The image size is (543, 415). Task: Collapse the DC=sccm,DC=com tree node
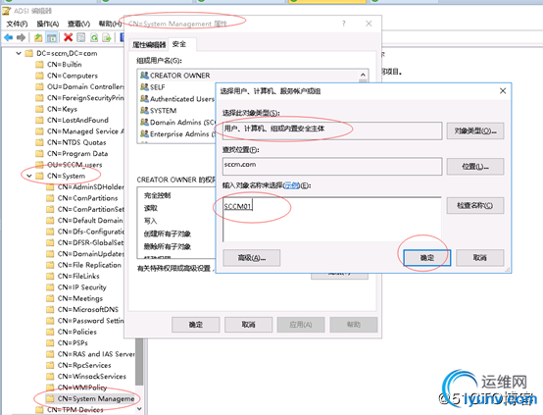19,53
